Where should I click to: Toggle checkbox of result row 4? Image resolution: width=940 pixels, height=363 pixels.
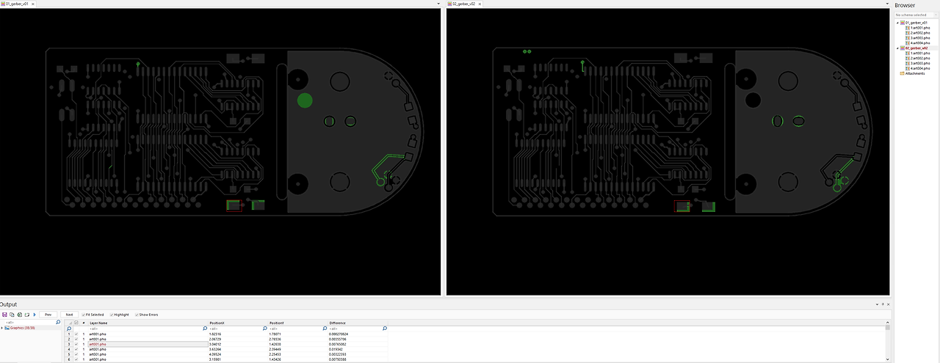click(76, 349)
